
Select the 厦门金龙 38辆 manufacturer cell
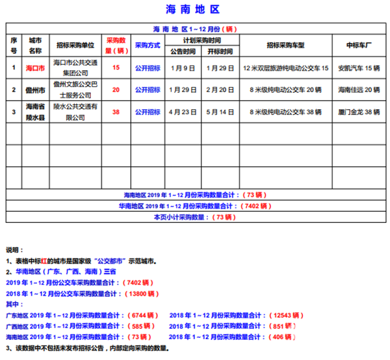359,112
